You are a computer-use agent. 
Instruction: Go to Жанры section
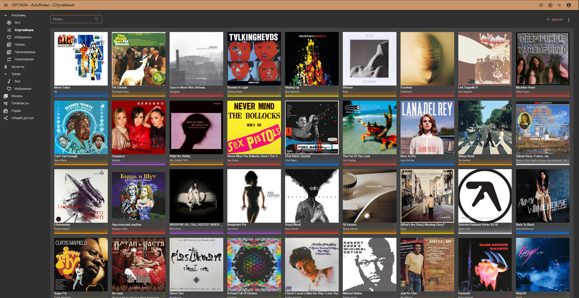coord(17,96)
